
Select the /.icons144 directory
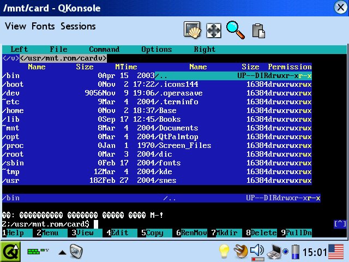click(x=233, y=84)
